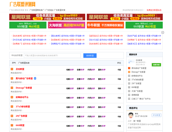Open 29广告联盟 in the main list
Image resolution: width=172 pixels, height=132 pixels.
(x=21, y=116)
